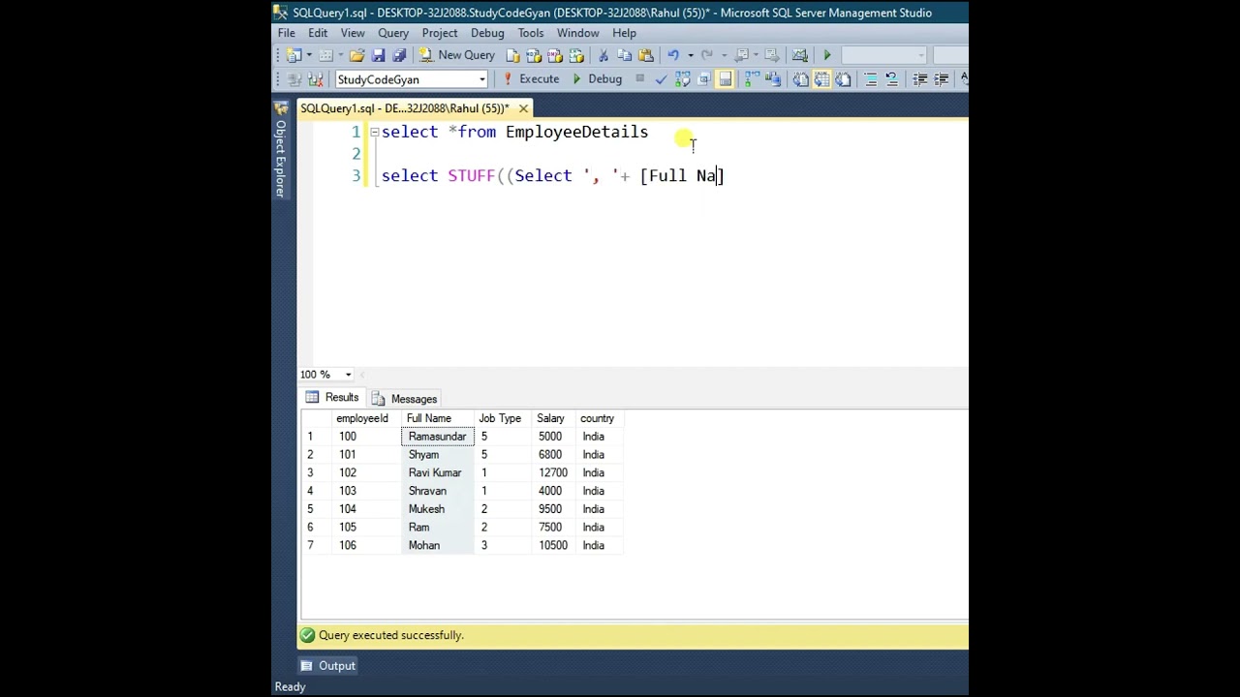This screenshot has height=697, width=1240.
Task: Toggle Include Client Statistics icon
Action: 772,79
